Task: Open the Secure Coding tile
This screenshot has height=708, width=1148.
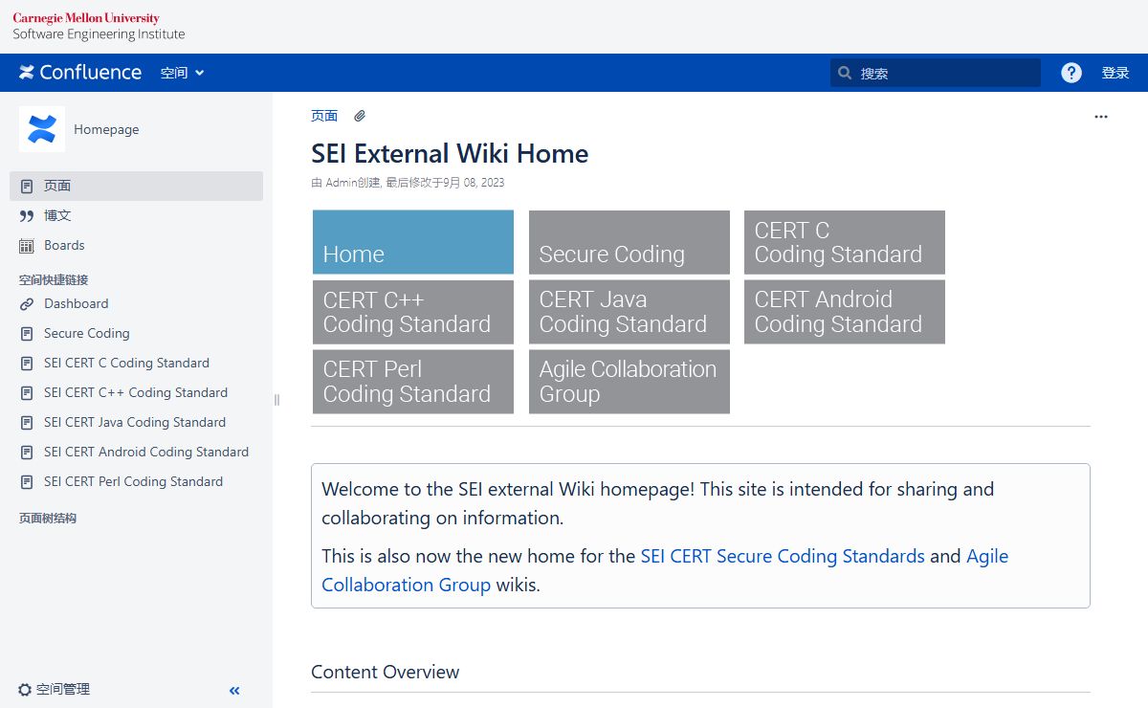Action: (x=629, y=242)
